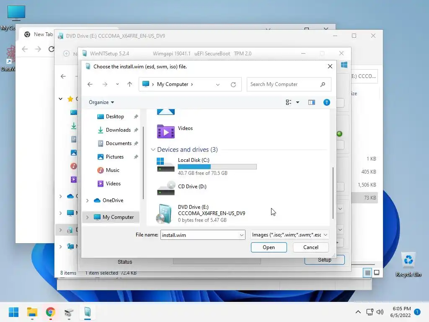Click Chrome's back arrow

(25, 49)
